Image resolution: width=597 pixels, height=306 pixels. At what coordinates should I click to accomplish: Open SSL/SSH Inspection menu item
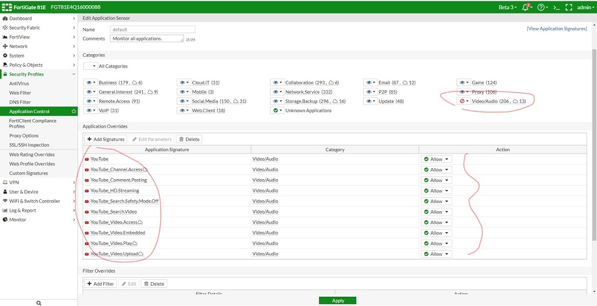coord(29,145)
